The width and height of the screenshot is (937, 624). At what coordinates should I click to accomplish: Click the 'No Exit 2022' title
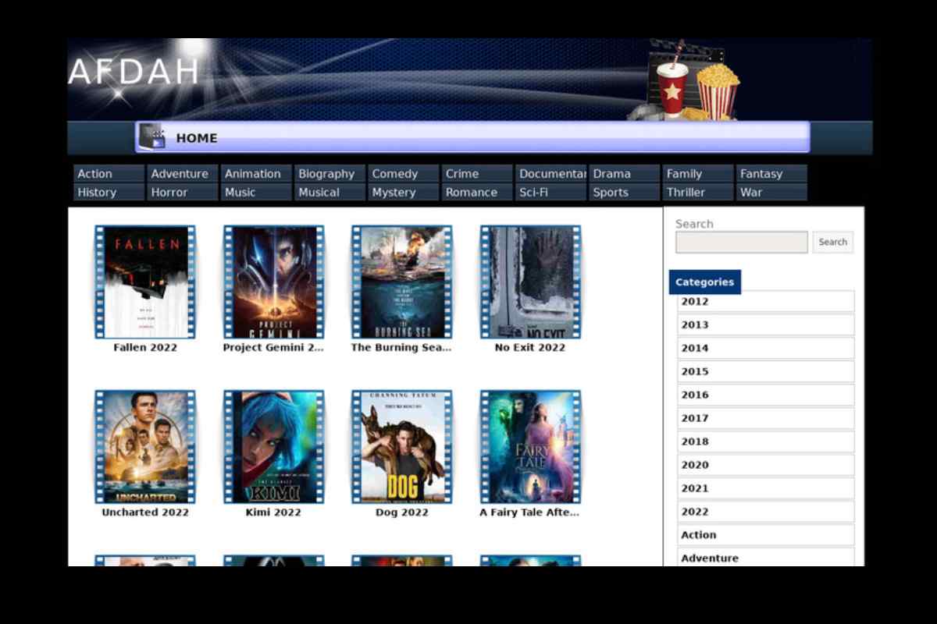point(530,348)
